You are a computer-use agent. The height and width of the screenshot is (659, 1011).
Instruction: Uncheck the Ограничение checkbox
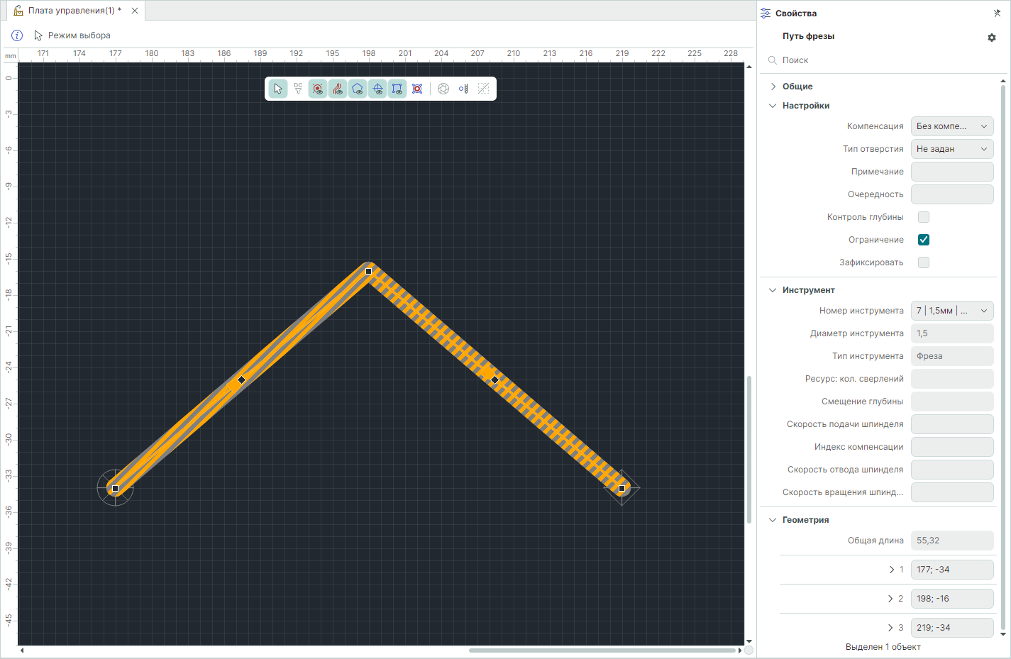924,240
